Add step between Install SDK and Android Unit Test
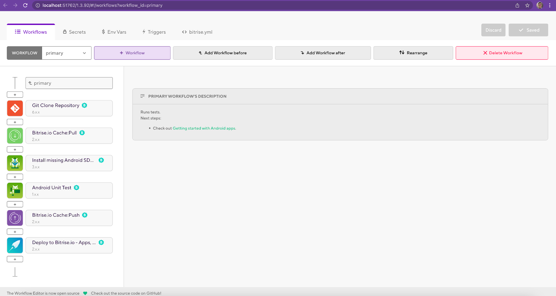 click(x=15, y=177)
